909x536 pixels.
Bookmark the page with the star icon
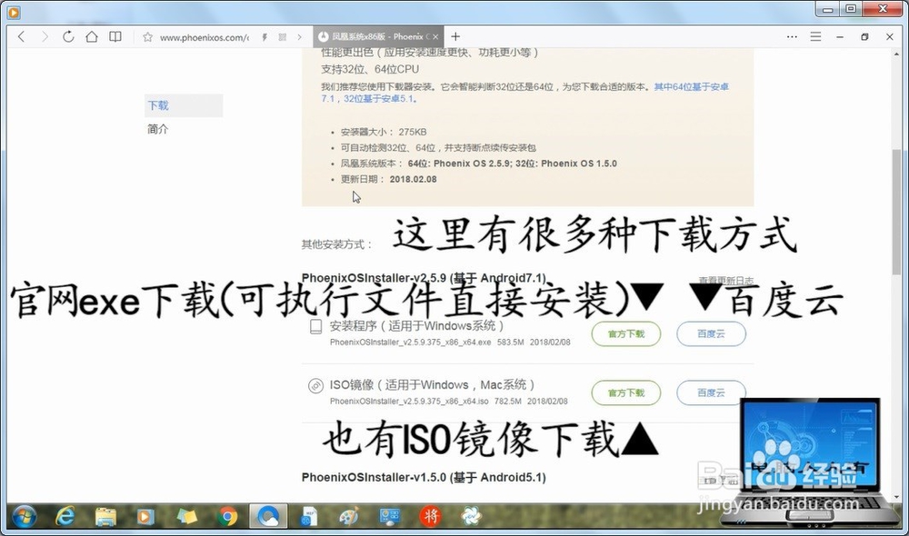pyautogui.click(x=148, y=37)
